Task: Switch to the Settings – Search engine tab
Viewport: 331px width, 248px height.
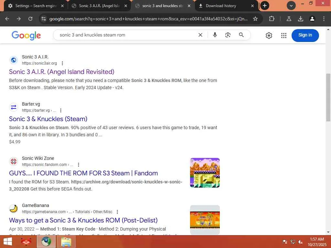Action: [35, 6]
